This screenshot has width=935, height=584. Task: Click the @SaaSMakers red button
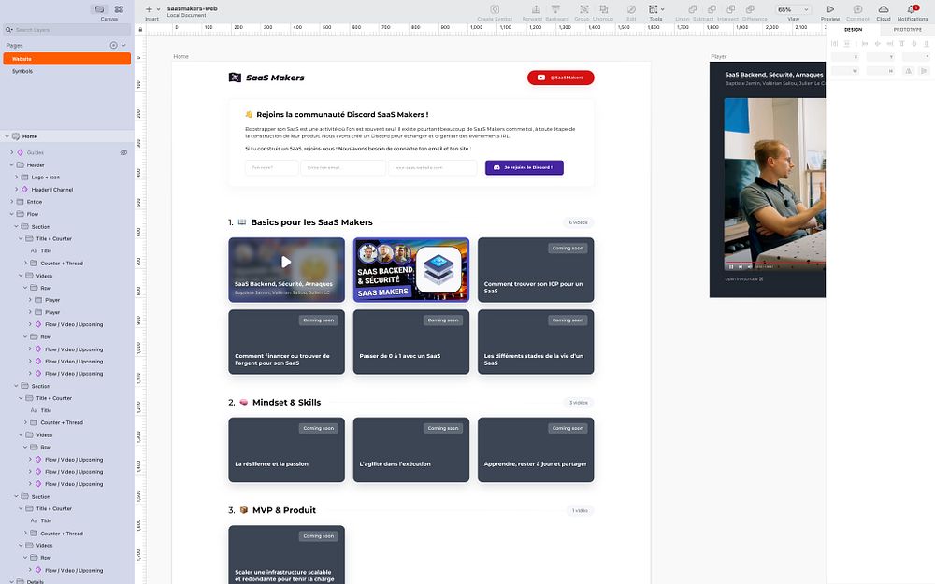click(x=560, y=78)
